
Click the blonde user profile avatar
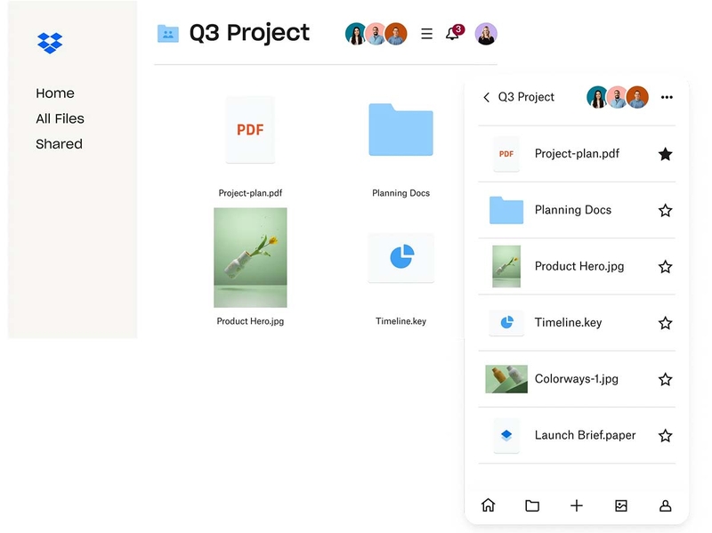[486, 34]
